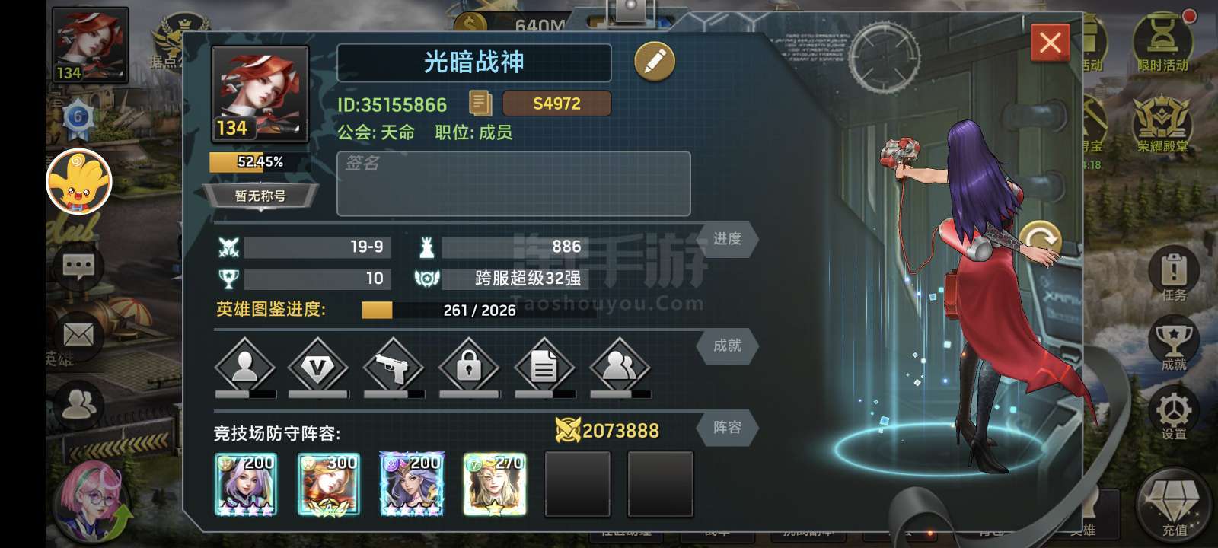Click the player avatar portrait in profile

pyautogui.click(x=260, y=94)
